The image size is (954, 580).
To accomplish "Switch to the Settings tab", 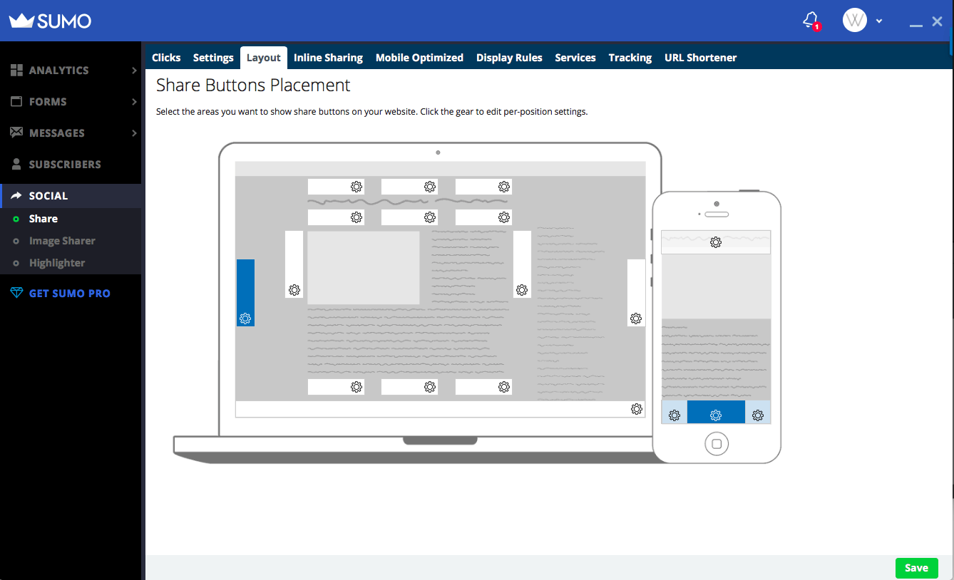I will [x=213, y=58].
